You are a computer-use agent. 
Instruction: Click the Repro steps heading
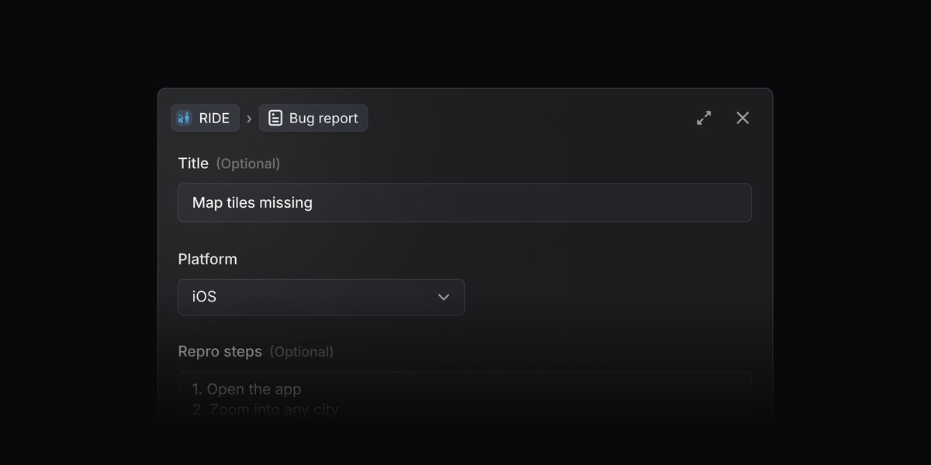[x=220, y=351]
